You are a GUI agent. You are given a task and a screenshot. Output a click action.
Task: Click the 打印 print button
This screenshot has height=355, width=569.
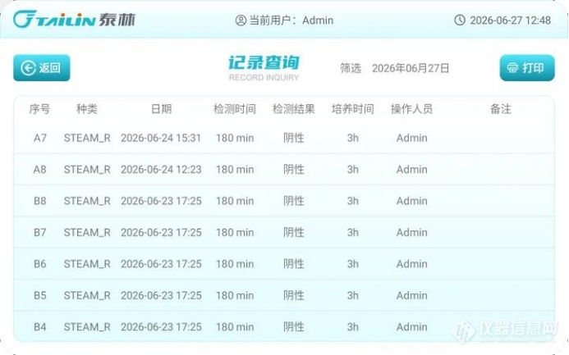[x=527, y=68]
